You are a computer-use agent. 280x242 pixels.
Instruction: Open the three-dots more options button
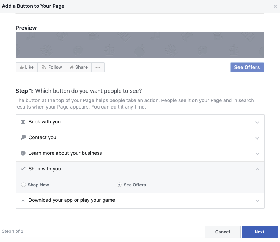(98, 67)
